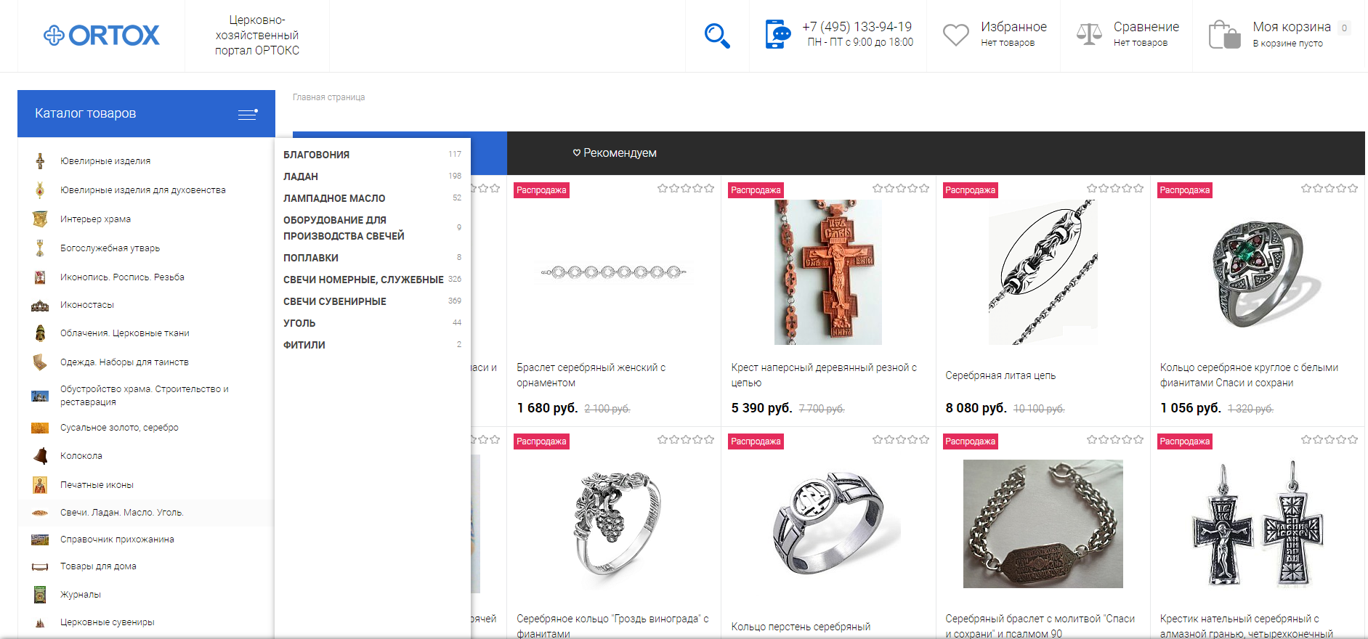The image size is (1368, 639).
Task: Click the church interior category icon
Action: point(40,219)
